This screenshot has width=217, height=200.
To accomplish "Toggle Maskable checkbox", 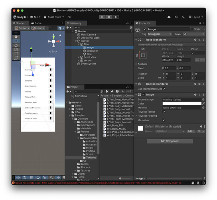I will pos(164,120).
